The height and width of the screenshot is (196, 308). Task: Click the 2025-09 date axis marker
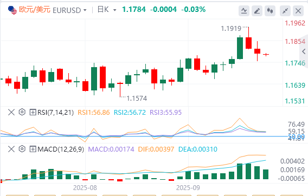coord(188,188)
